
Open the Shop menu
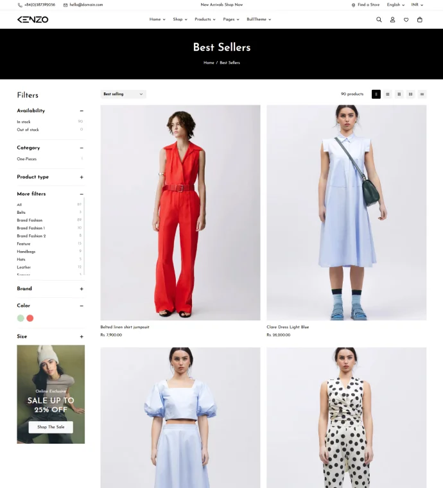[180, 19]
